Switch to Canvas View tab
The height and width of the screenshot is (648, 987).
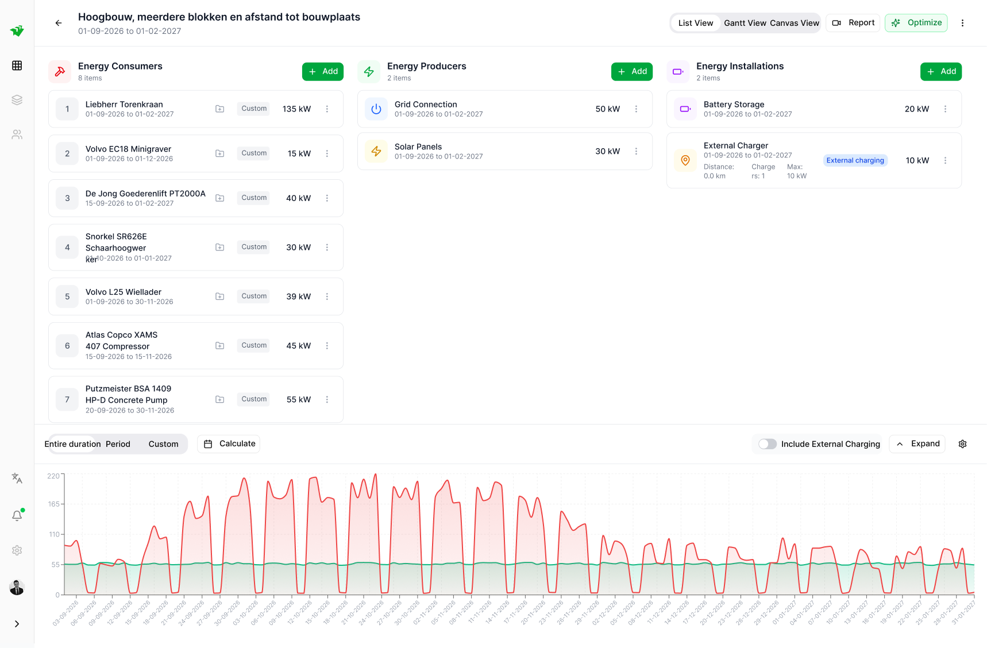click(795, 23)
